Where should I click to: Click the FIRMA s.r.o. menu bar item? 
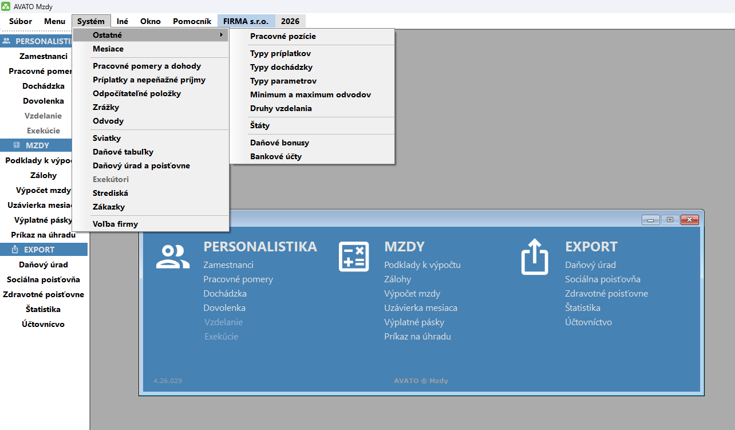pyautogui.click(x=246, y=21)
